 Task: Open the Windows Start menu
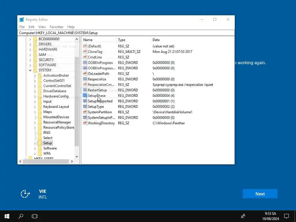pos(7,216)
